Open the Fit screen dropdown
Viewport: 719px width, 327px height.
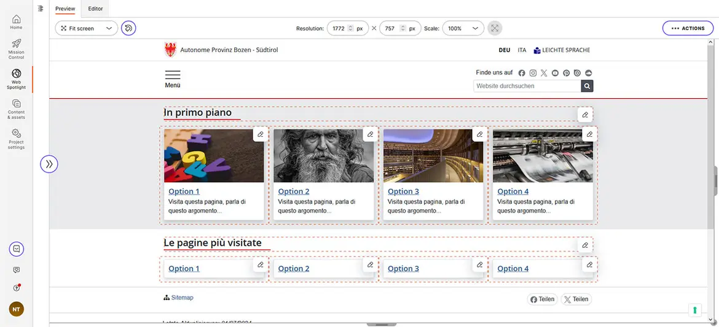coord(86,28)
